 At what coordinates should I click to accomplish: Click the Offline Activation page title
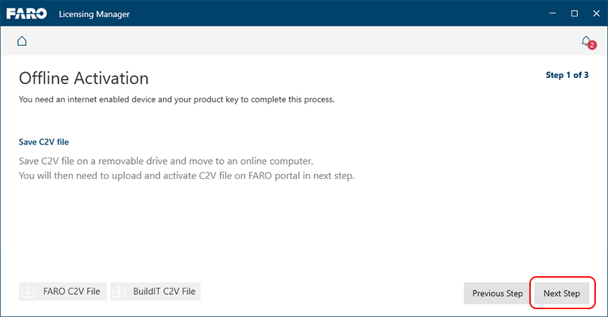[84, 79]
